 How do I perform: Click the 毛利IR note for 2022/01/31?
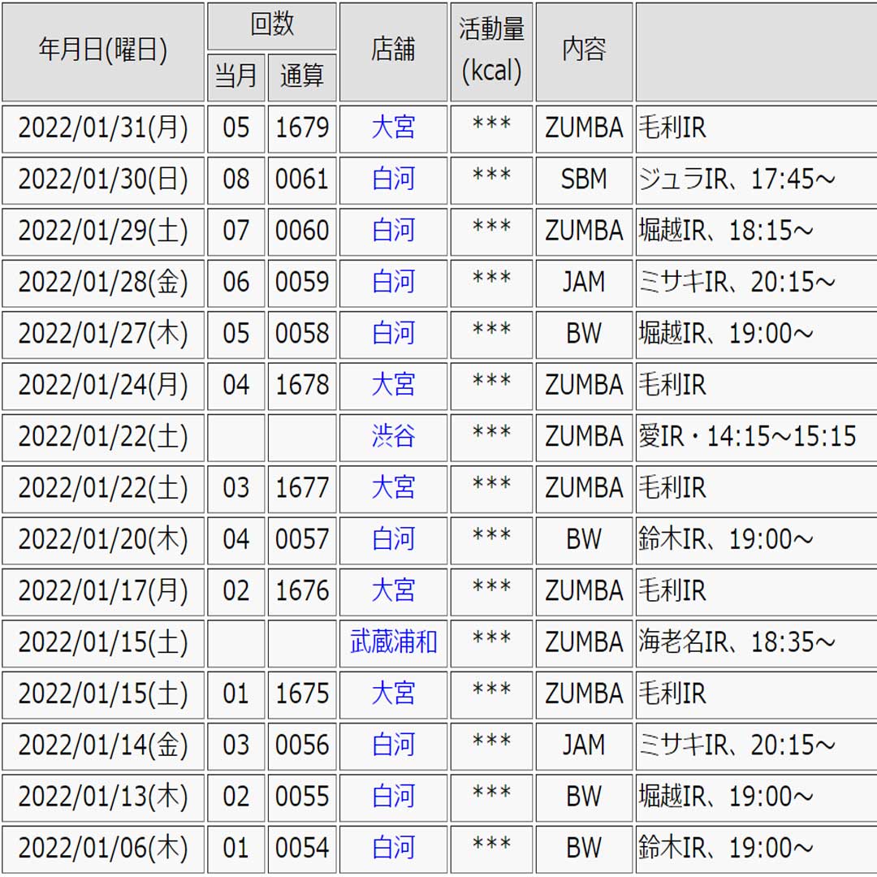(x=672, y=128)
